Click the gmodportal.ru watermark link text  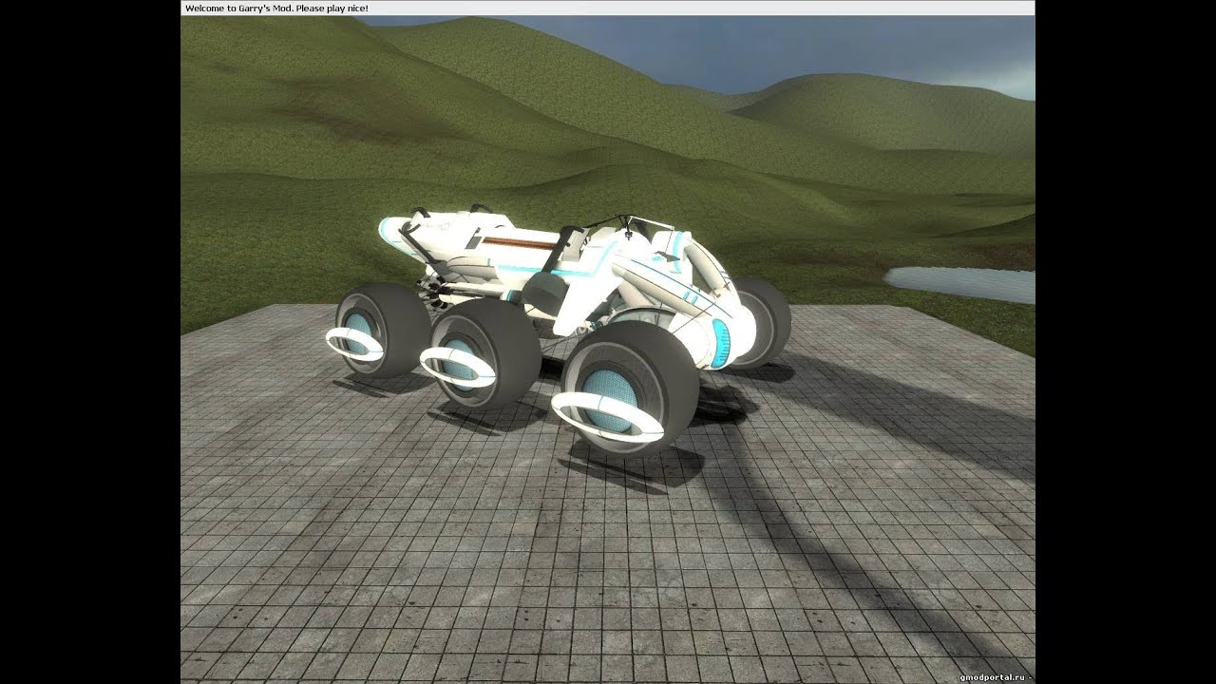994,677
